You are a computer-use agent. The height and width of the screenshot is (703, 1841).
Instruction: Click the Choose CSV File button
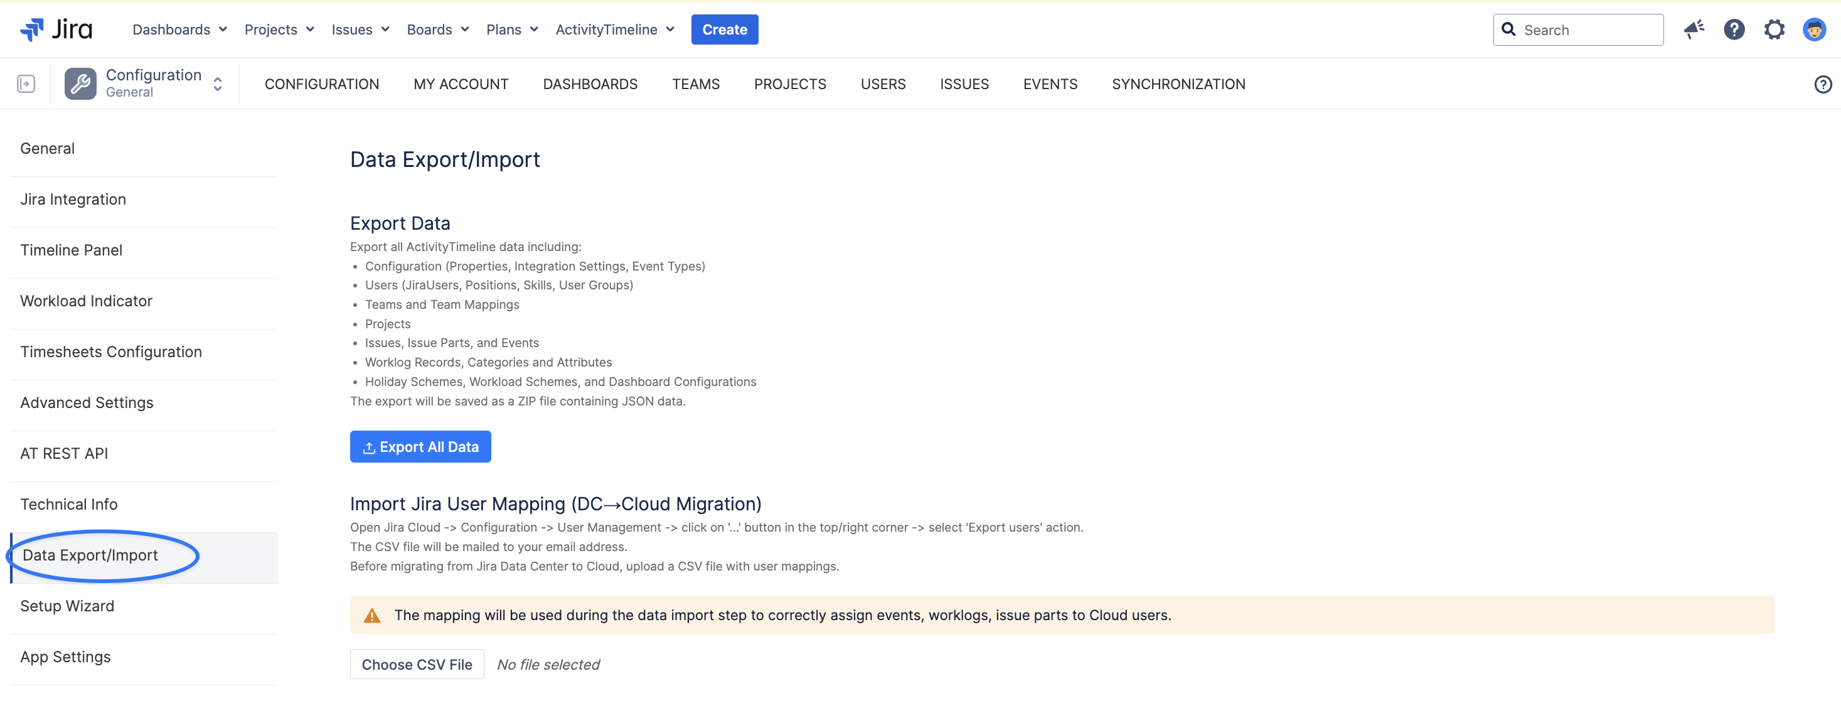[417, 664]
